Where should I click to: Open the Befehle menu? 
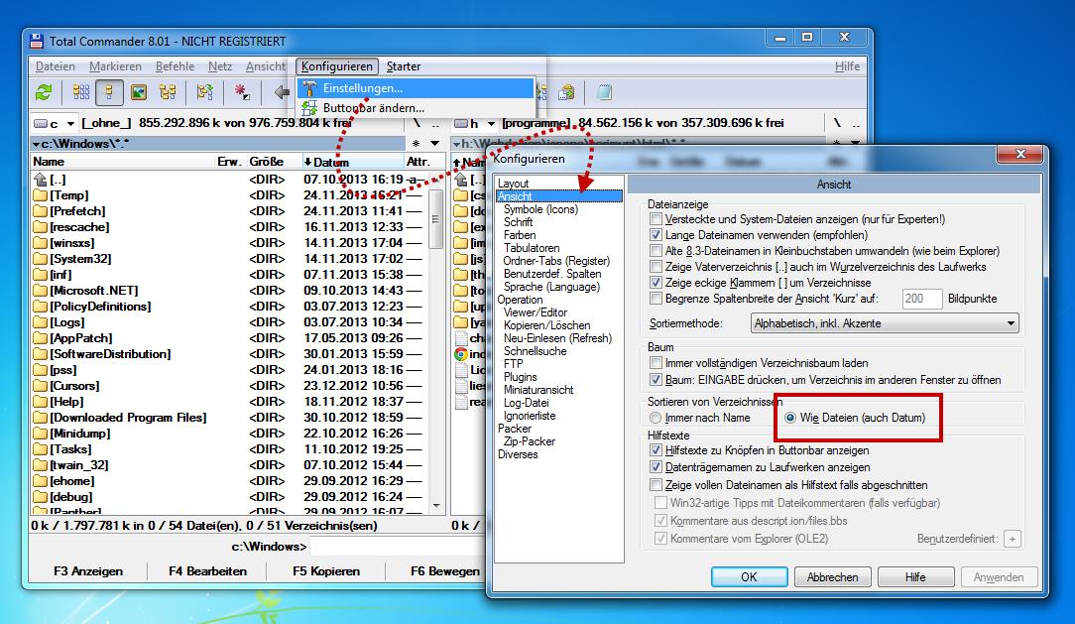[x=175, y=66]
